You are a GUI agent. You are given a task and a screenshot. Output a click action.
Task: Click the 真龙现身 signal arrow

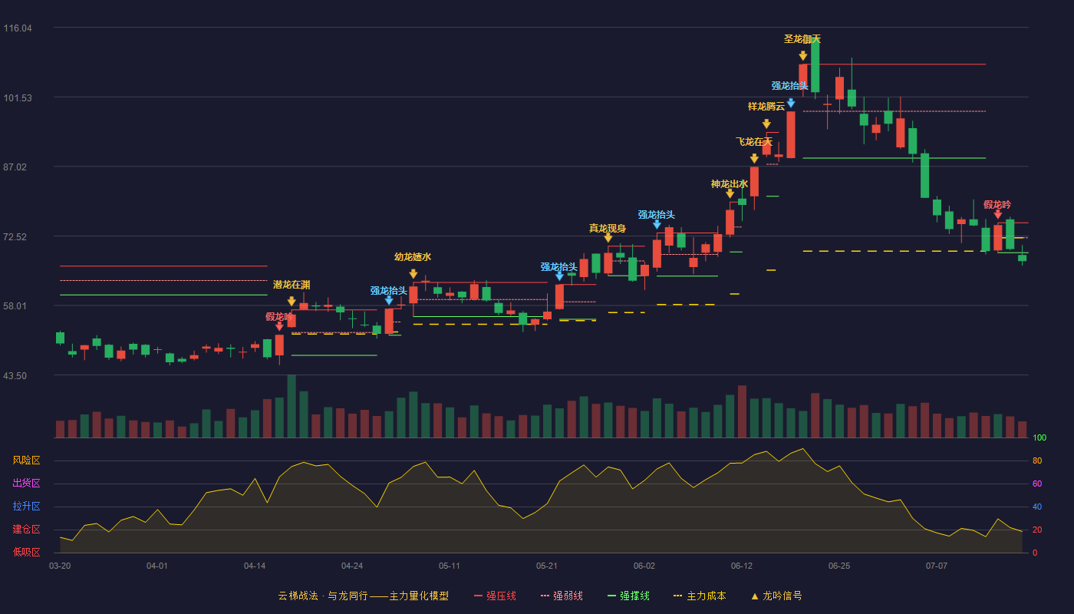pyautogui.click(x=608, y=238)
